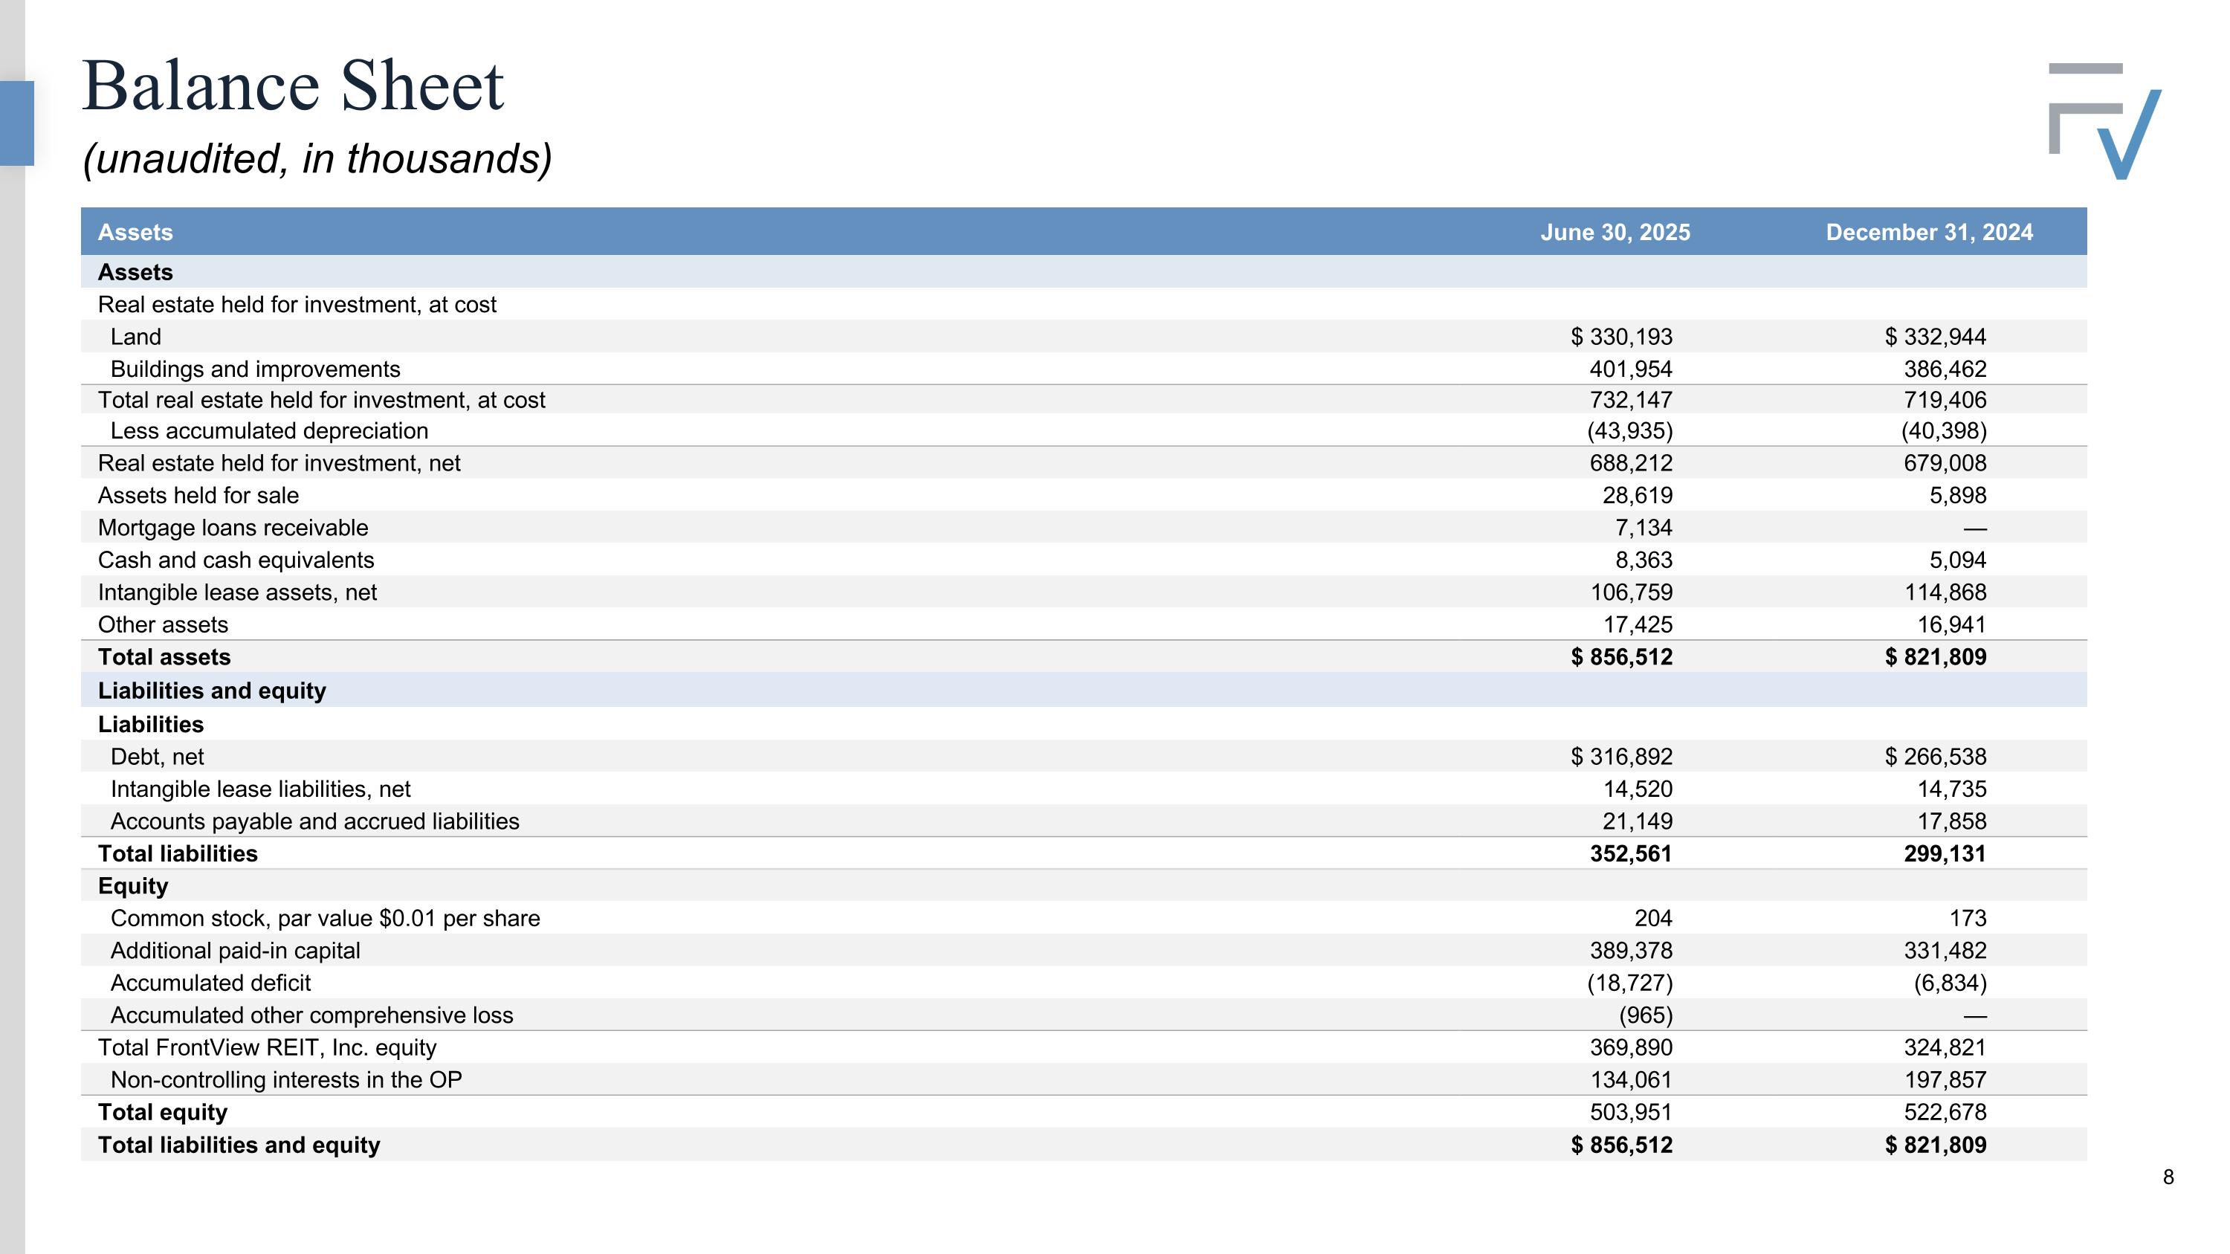Select Buildings and improvements December 2024 value

(1945, 369)
